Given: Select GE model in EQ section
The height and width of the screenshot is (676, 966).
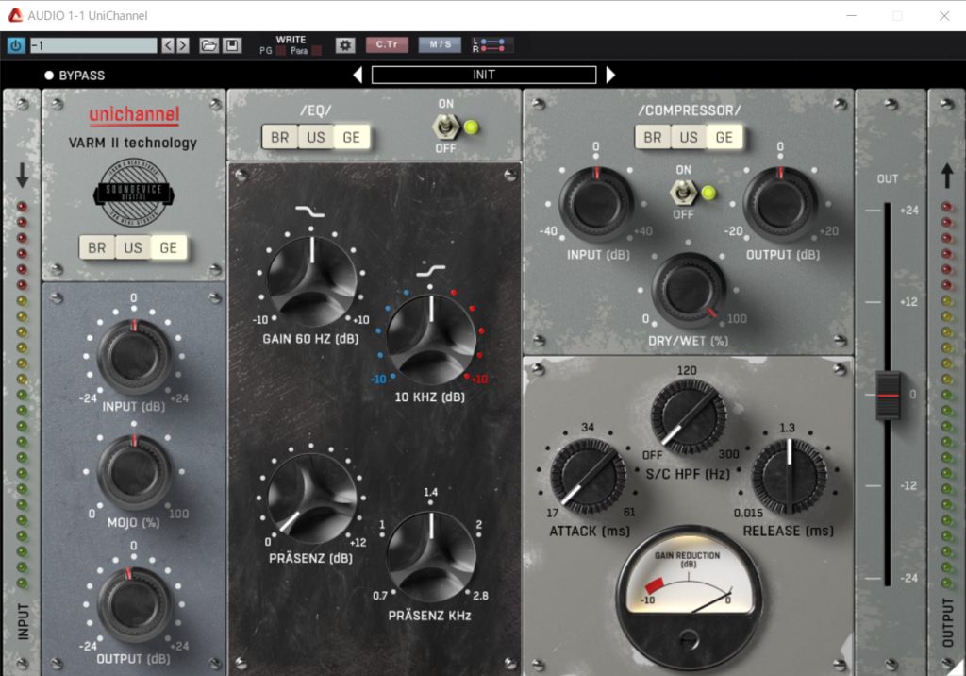Looking at the screenshot, I should coord(351,137).
